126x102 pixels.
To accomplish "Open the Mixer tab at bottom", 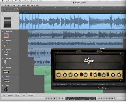I will click(x=4, y=95).
